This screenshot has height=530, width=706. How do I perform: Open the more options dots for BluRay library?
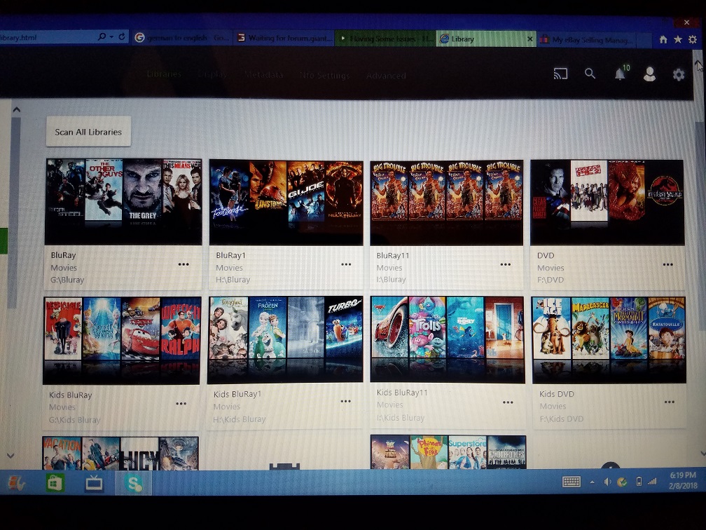184,264
